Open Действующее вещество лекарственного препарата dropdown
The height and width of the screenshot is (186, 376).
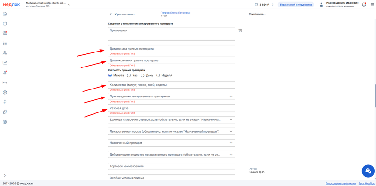point(172,155)
